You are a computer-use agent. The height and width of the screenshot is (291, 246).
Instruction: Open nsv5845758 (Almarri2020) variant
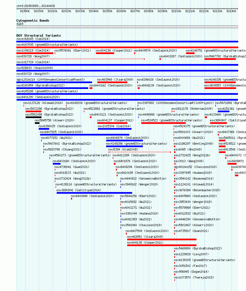coord(54,121)
